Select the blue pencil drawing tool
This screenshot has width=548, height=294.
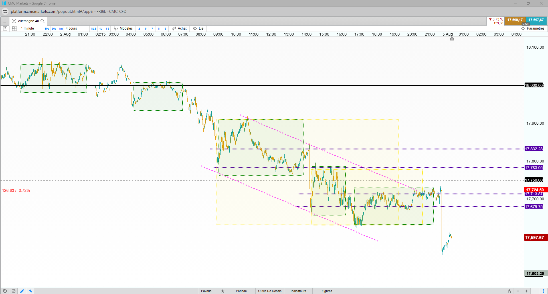pyautogui.click(x=22, y=291)
